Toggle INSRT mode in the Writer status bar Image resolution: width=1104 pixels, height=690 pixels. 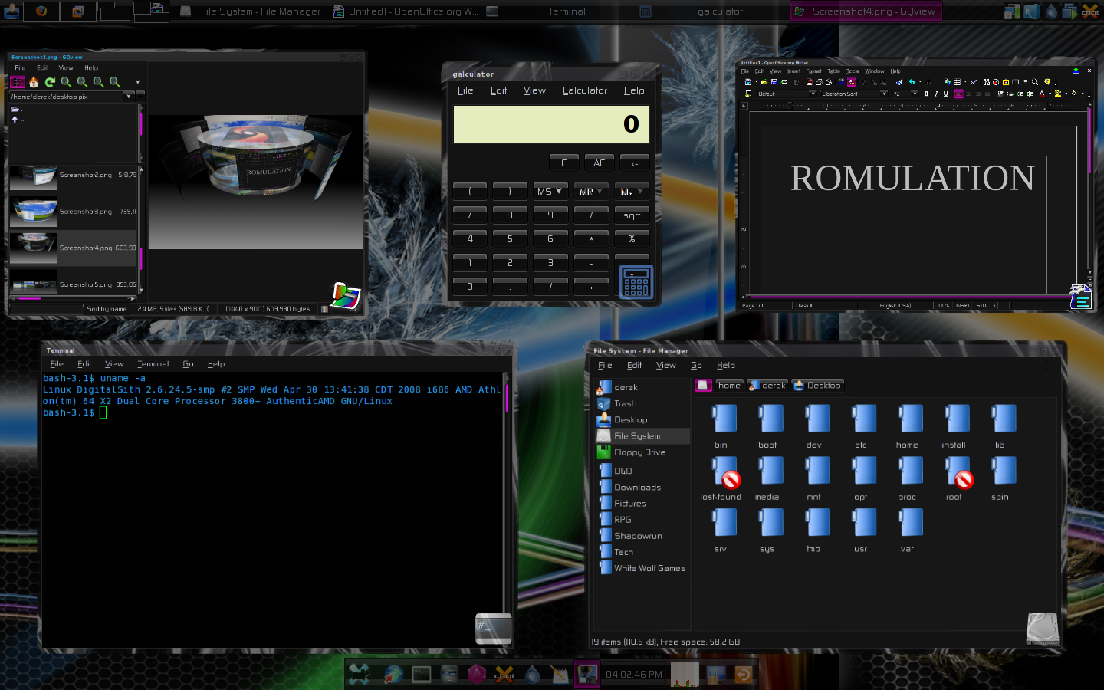coord(963,305)
